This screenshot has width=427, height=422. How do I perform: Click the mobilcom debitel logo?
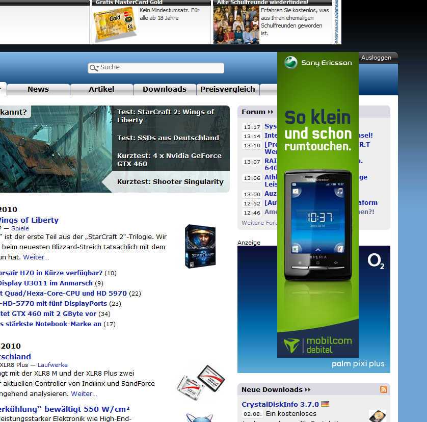pos(317,345)
